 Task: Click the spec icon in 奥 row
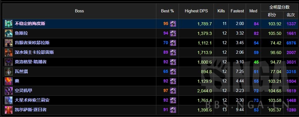click(x=173, y=81)
